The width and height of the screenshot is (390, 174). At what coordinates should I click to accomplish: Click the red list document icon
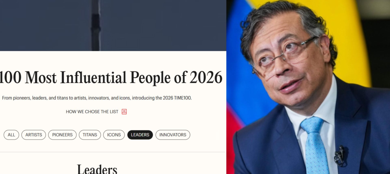pyautogui.click(x=124, y=112)
